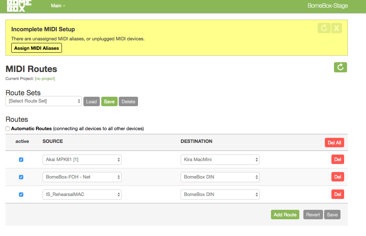Save routes with bottom Save button

pos(332,215)
